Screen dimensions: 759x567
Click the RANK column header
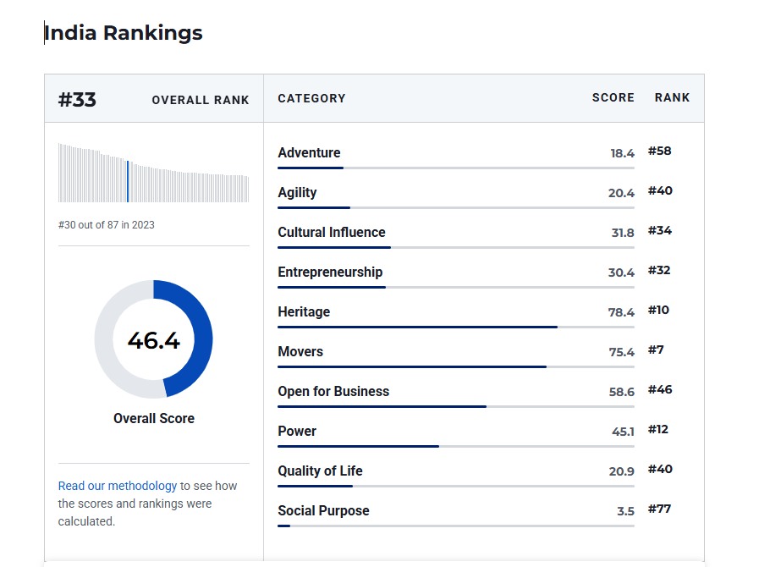(x=672, y=98)
